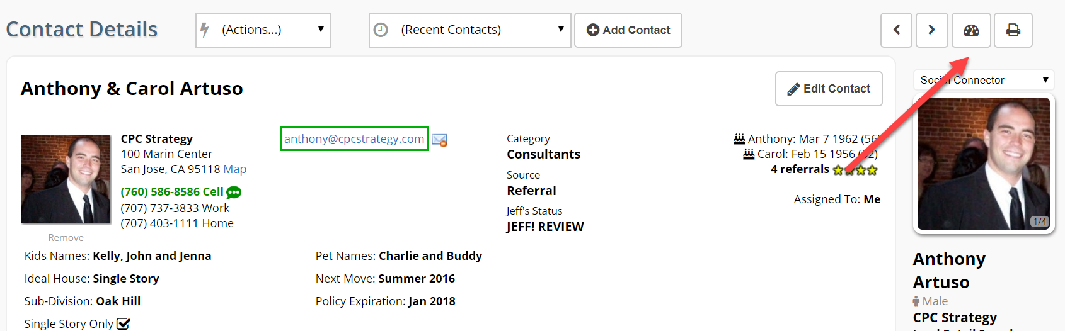The width and height of the screenshot is (1065, 331).
Task: Expand the Recent Contacts dropdown
Action: click(x=469, y=30)
